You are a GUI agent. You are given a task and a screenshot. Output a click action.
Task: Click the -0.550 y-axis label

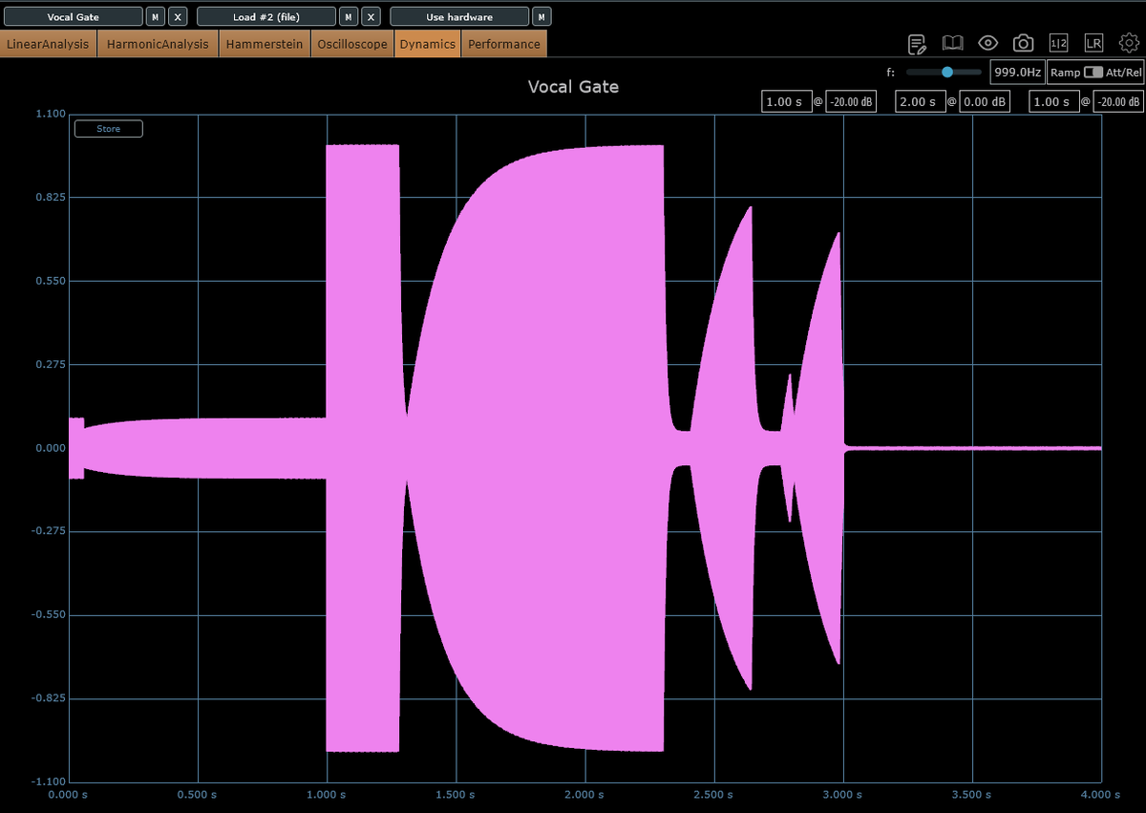pos(48,614)
